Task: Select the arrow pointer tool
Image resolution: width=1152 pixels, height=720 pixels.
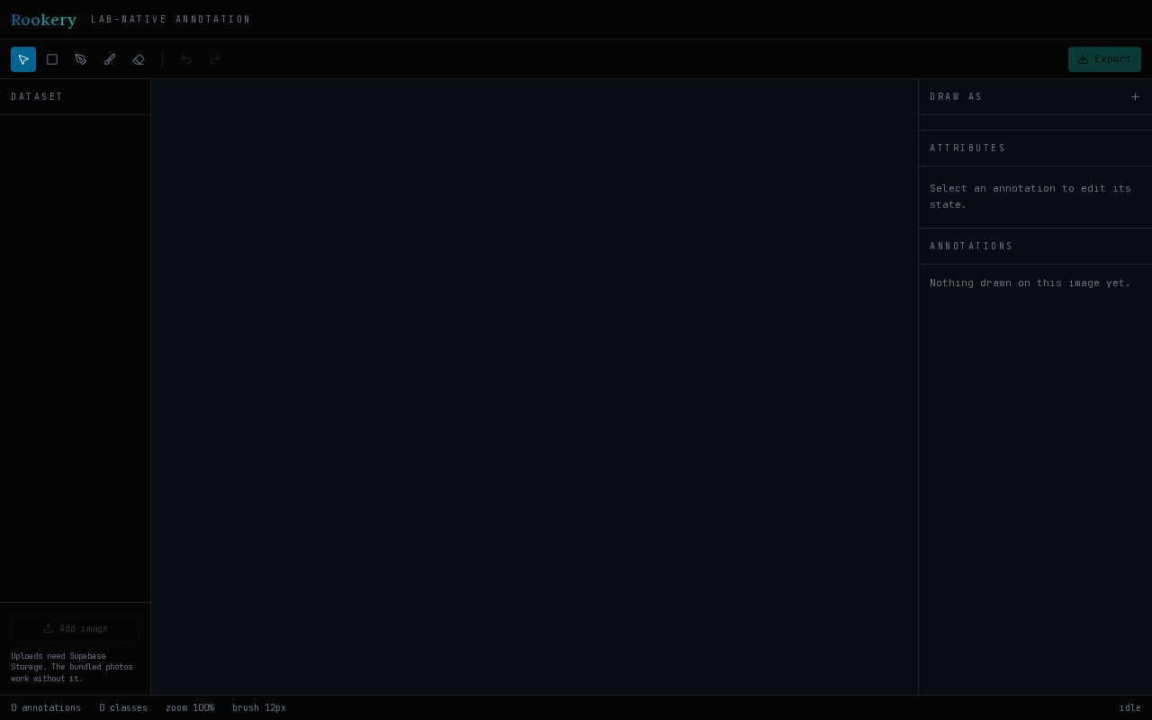Action: (23, 59)
